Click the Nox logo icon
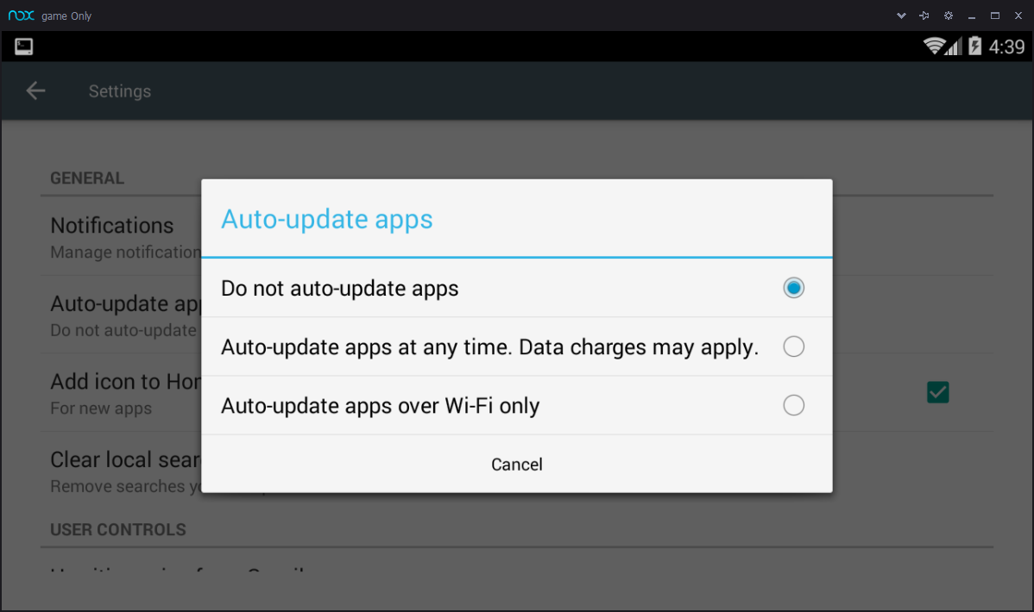This screenshot has height=612, width=1034. [21, 16]
